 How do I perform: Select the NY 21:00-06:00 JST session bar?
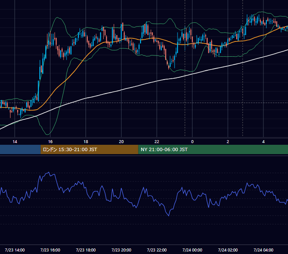213,149
